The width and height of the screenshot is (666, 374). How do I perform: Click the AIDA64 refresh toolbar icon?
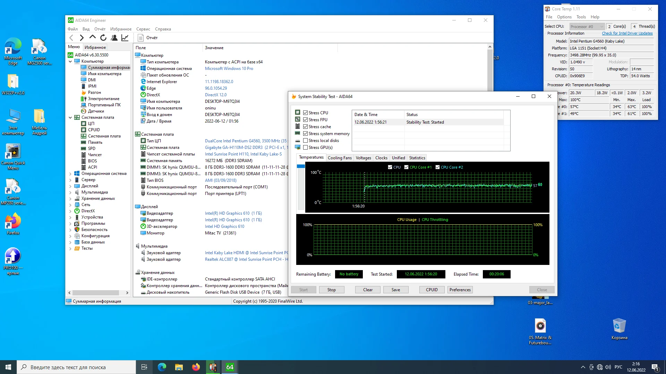click(103, 38)
